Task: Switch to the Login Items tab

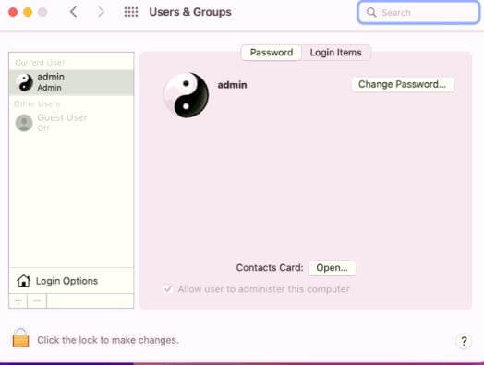Action: pyautogui.click(x=336, y=53)
